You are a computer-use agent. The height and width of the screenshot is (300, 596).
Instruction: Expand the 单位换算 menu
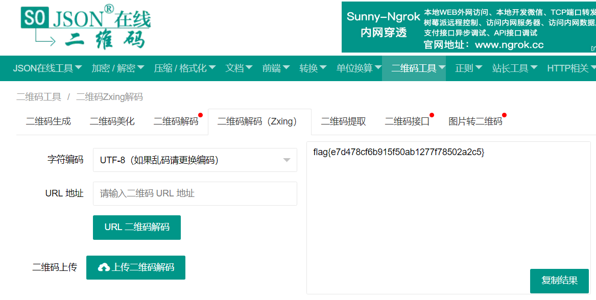tap(359, 68)
